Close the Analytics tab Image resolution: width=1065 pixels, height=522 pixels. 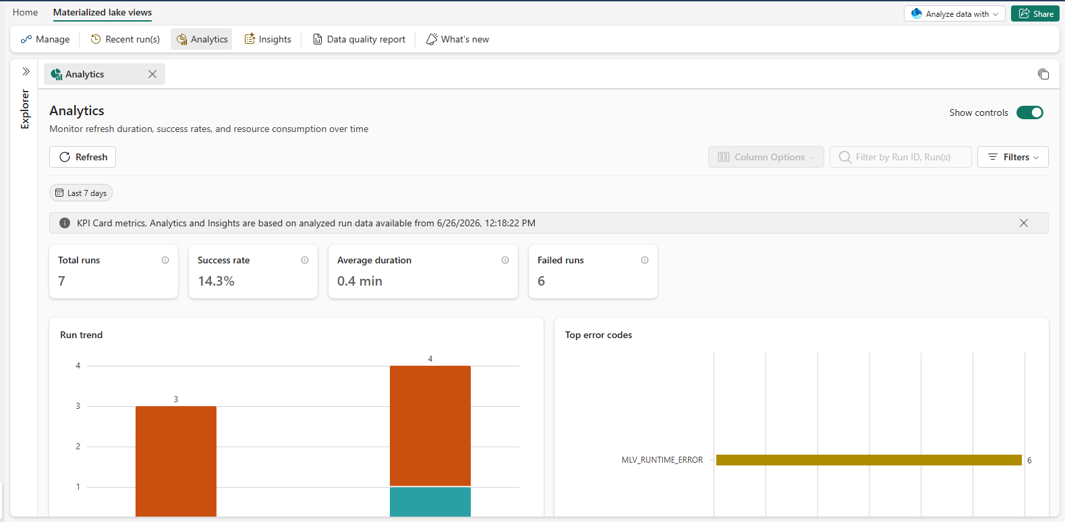tap(152, 74)
